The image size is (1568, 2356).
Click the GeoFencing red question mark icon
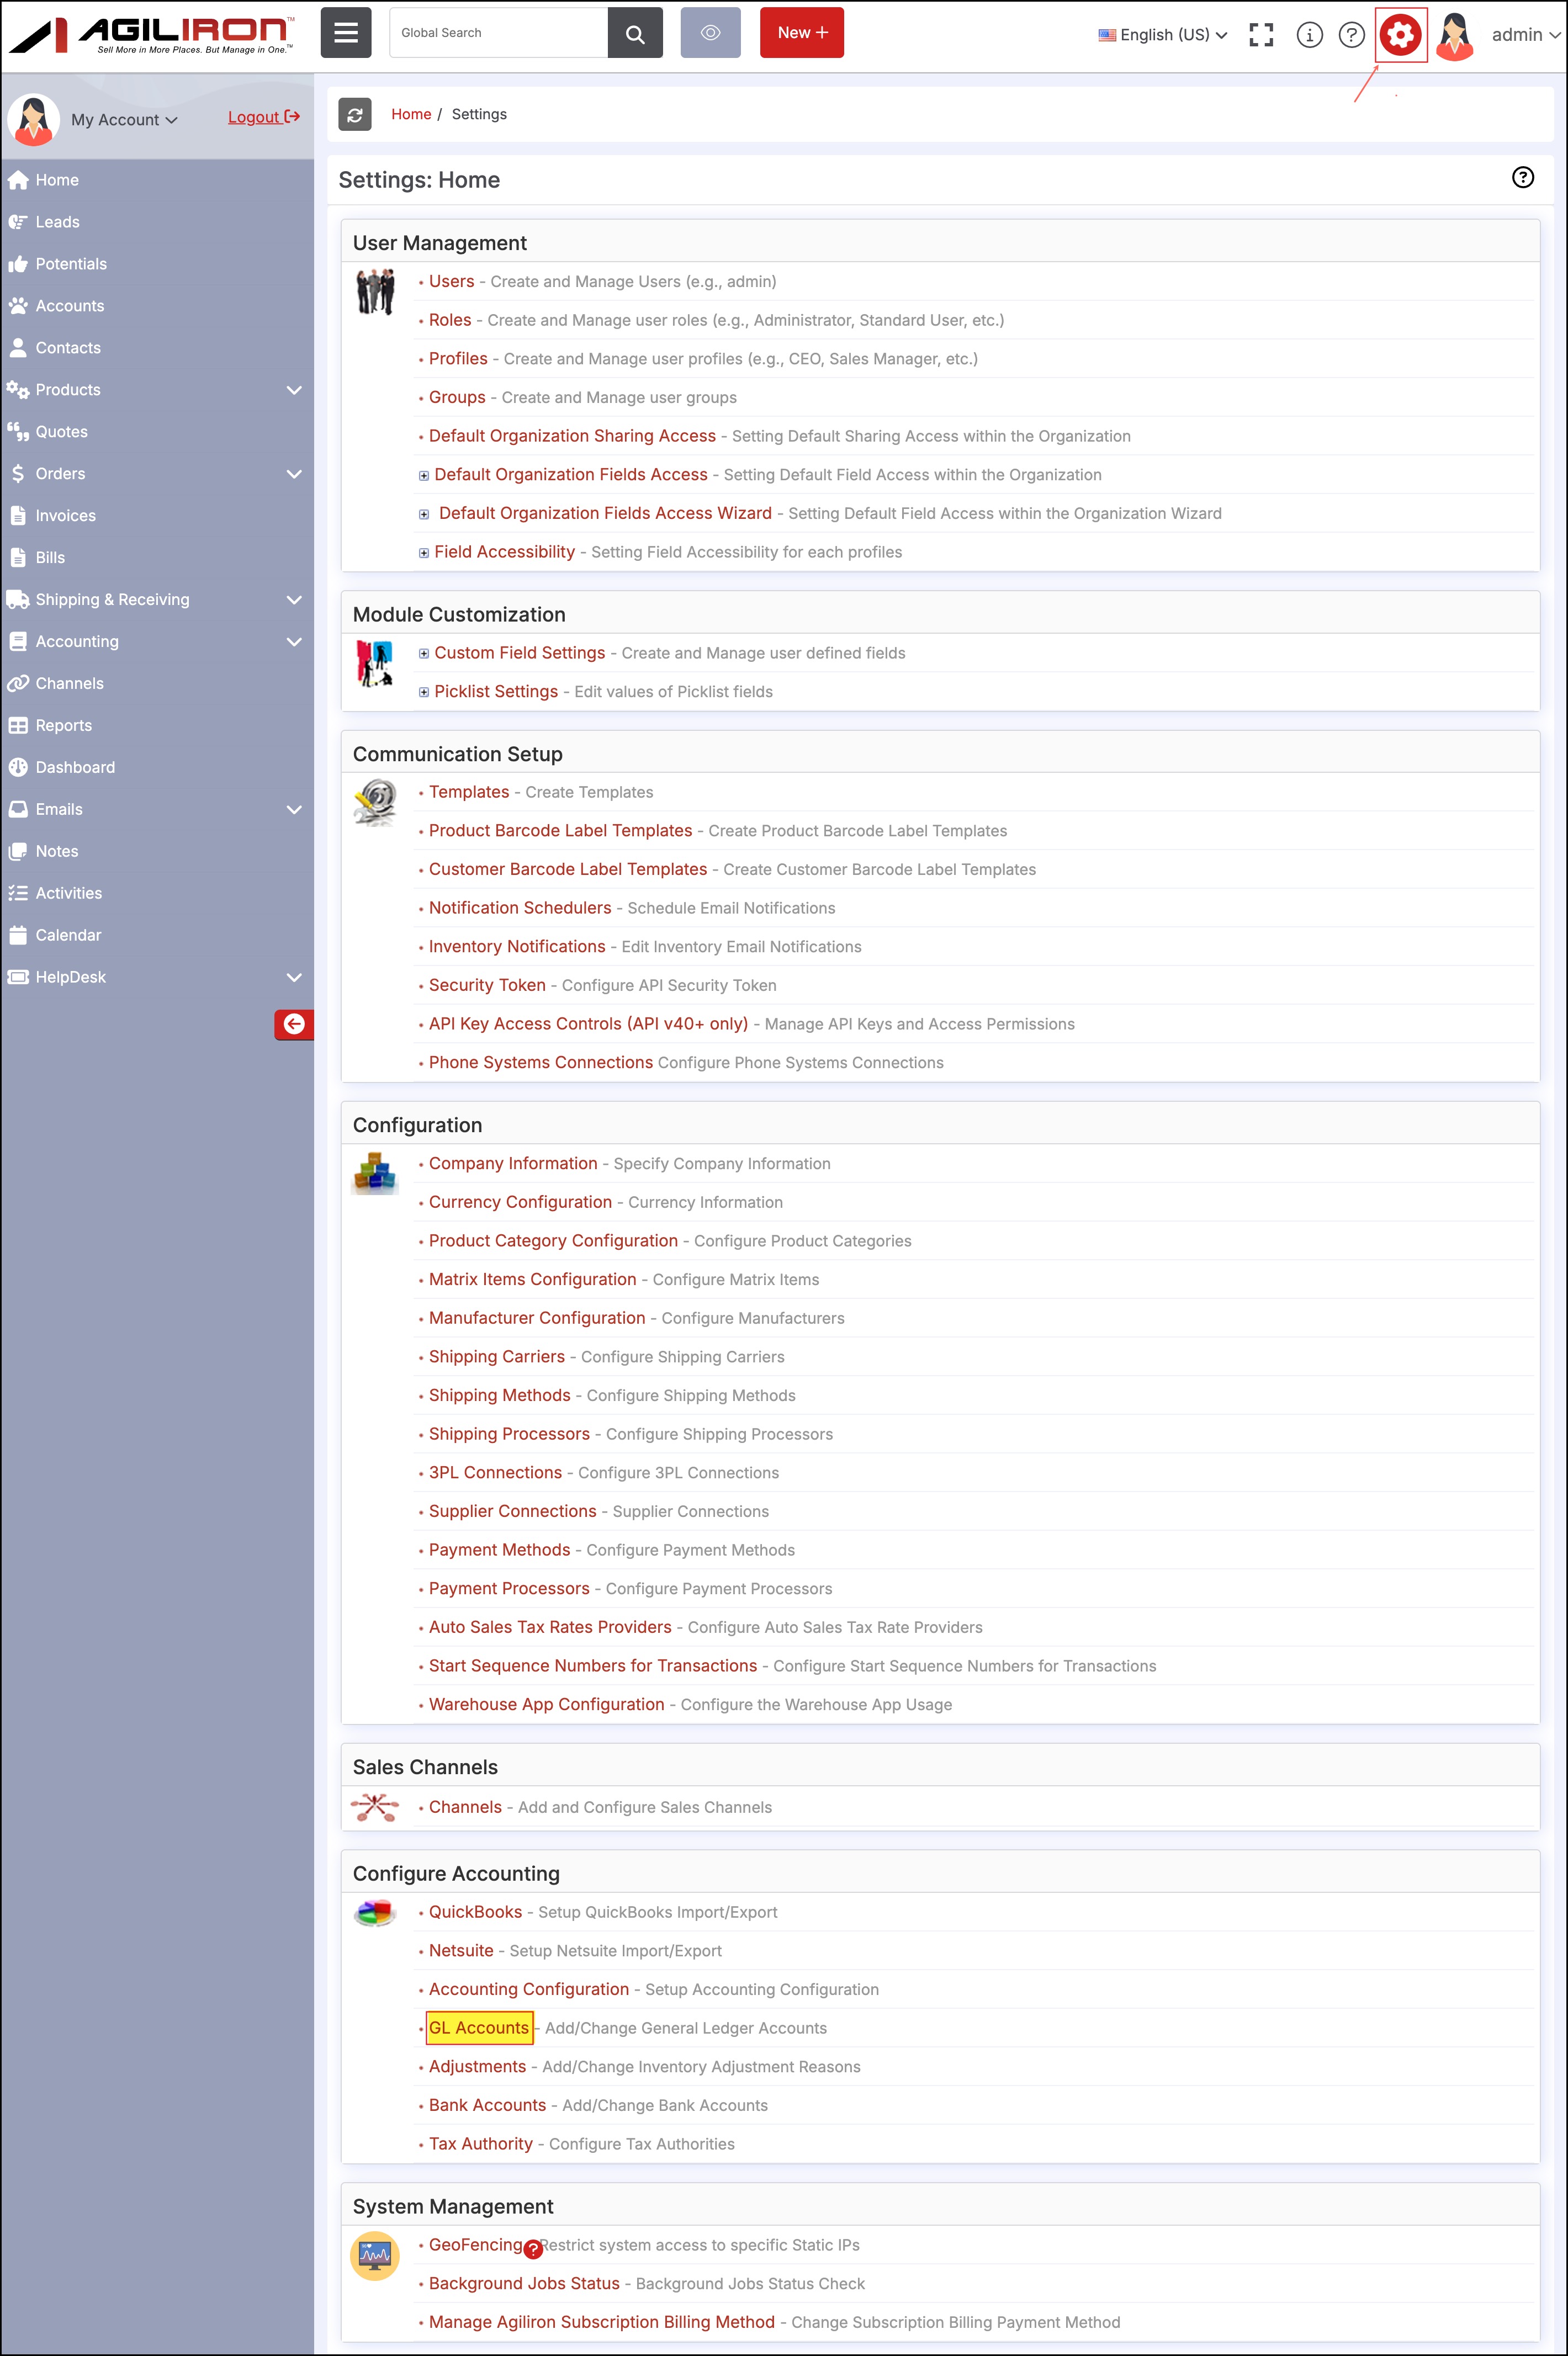tap(533, 2249)
